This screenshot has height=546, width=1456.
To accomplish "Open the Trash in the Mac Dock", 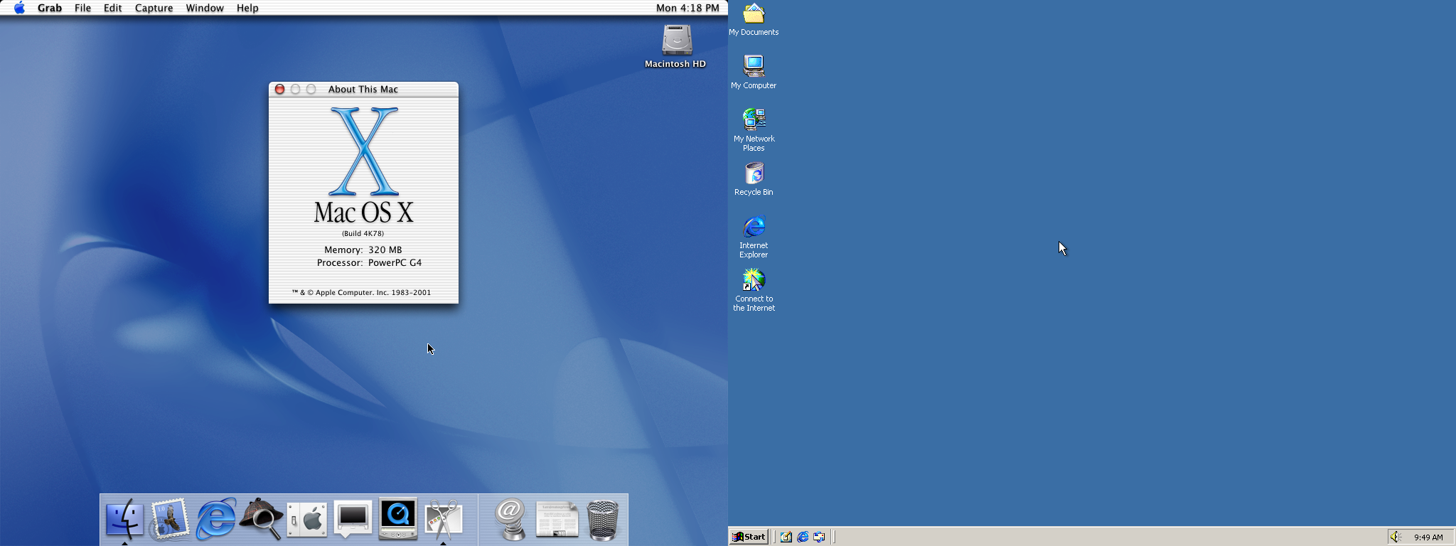I will coord(603,520).
